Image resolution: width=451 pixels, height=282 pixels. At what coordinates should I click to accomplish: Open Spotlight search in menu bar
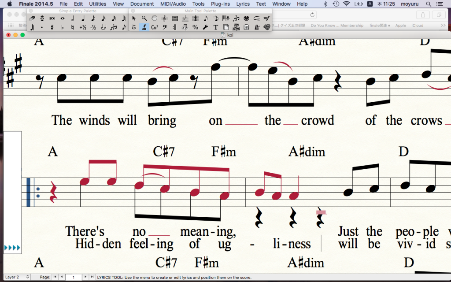tap(429, 4)
